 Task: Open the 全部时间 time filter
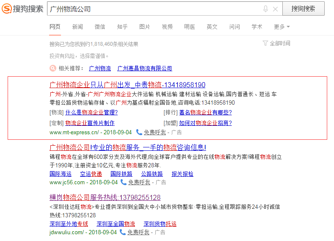pyautogui.click(x=280, y=43)
